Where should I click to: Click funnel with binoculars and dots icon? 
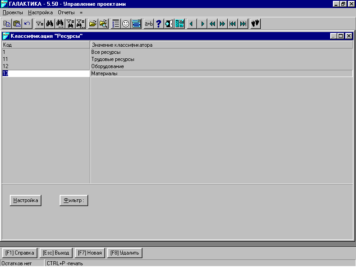pyautogui.click(x=81, y=24)
